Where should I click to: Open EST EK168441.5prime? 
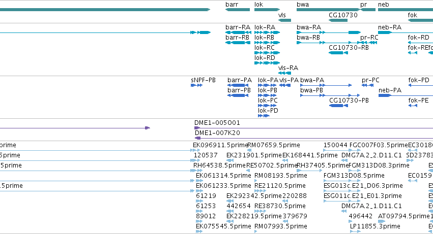[x=285, y=160]
